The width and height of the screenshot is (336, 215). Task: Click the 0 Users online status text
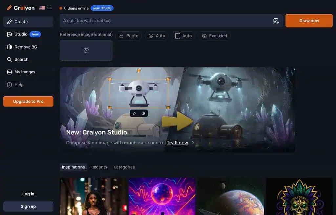pyautogui.click(x=76, y=8)
